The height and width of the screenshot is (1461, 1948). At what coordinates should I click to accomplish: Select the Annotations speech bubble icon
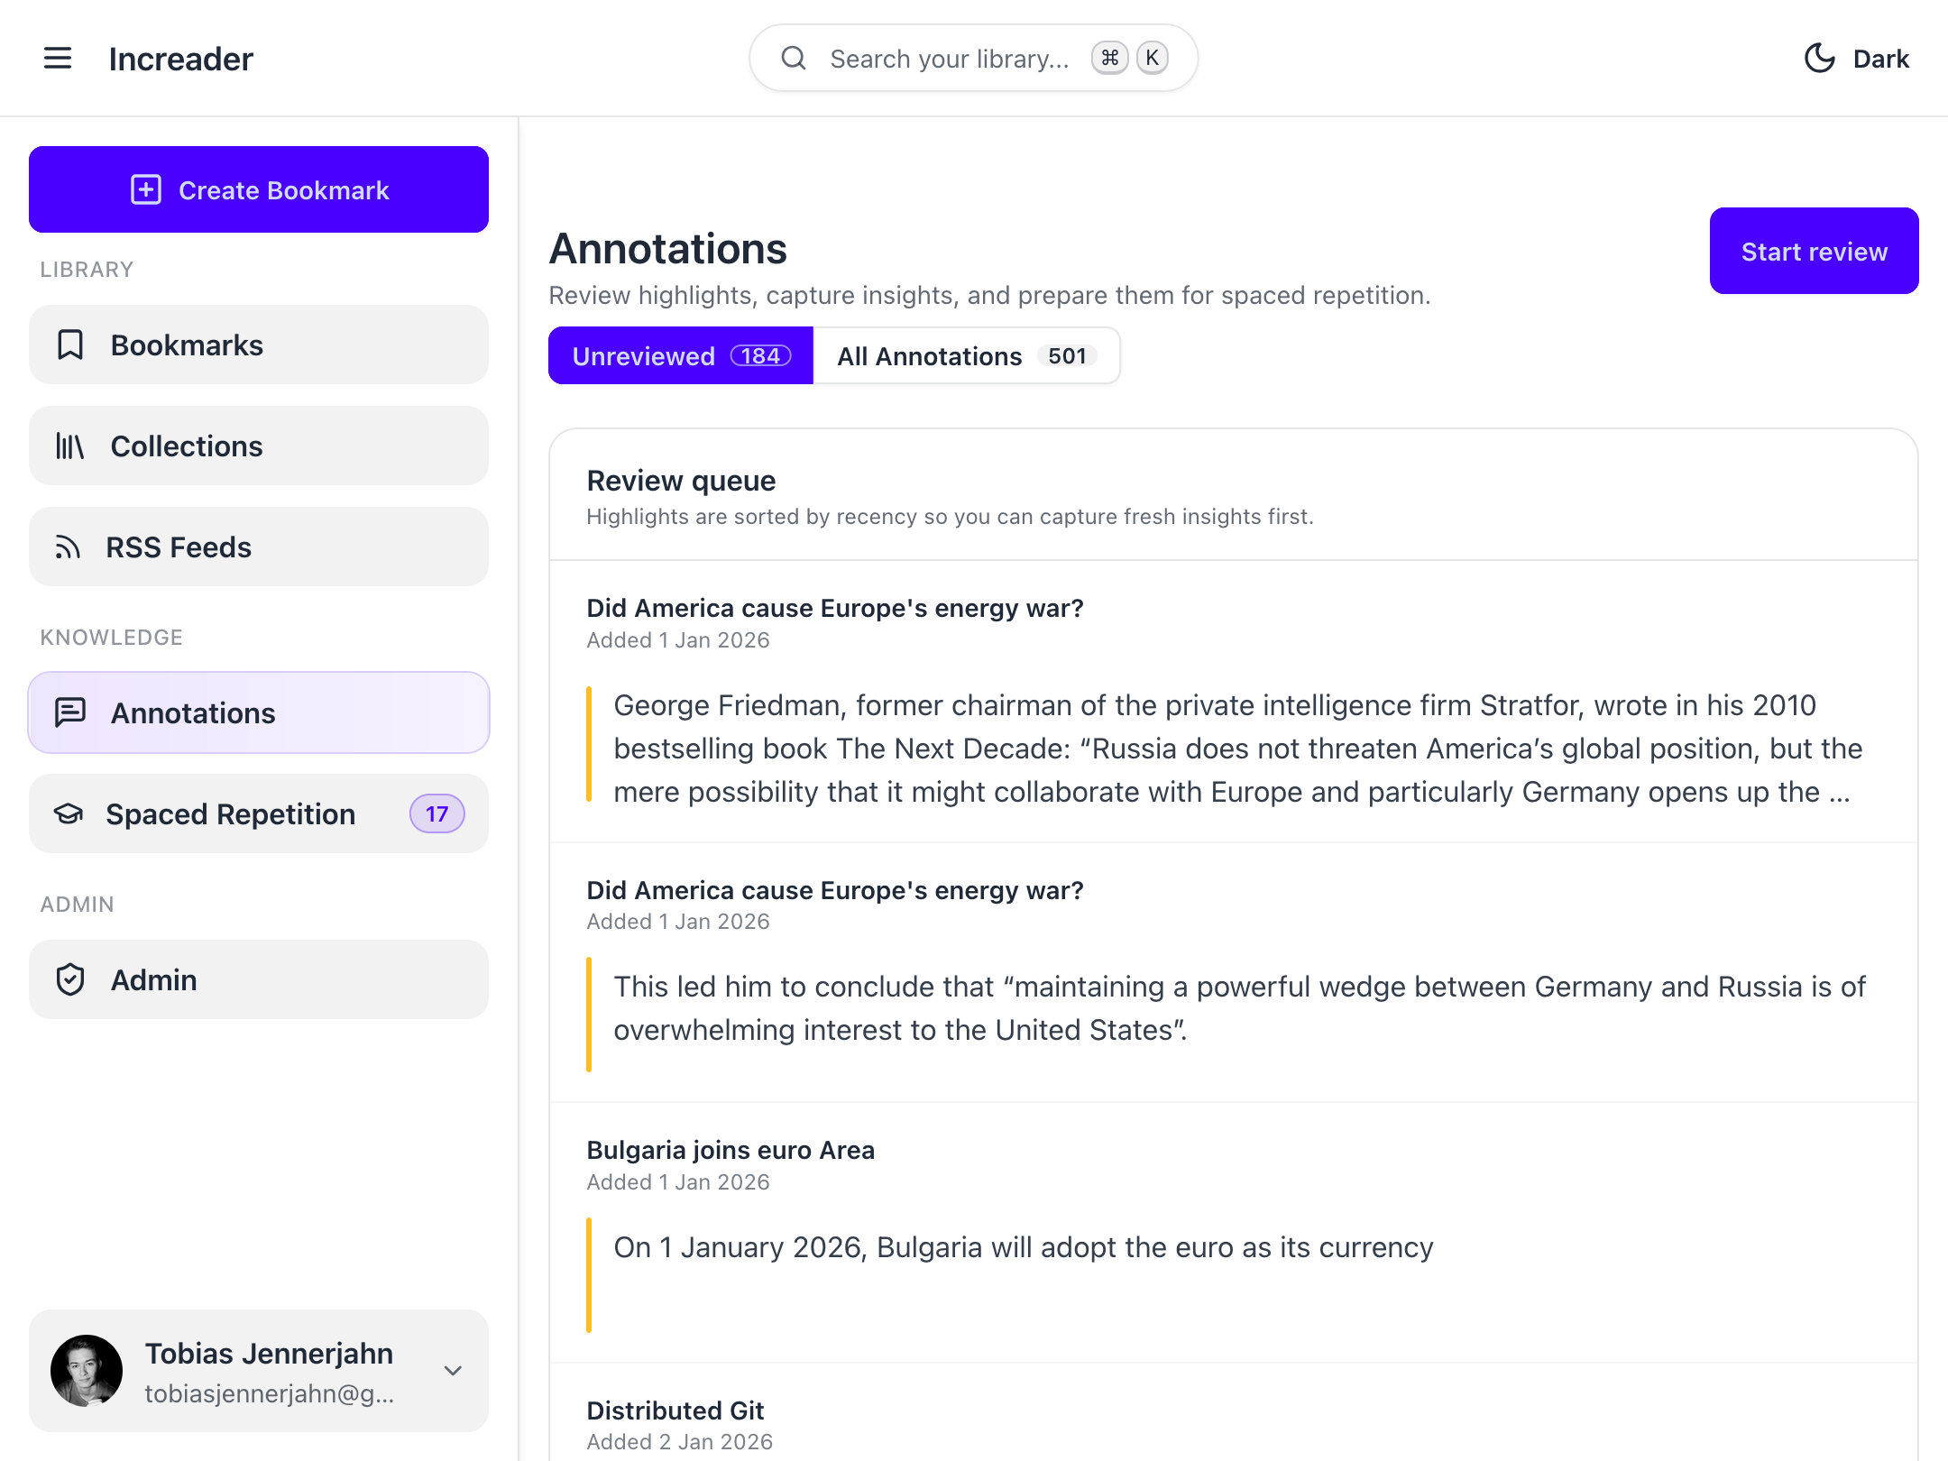(x=69, y=712)
